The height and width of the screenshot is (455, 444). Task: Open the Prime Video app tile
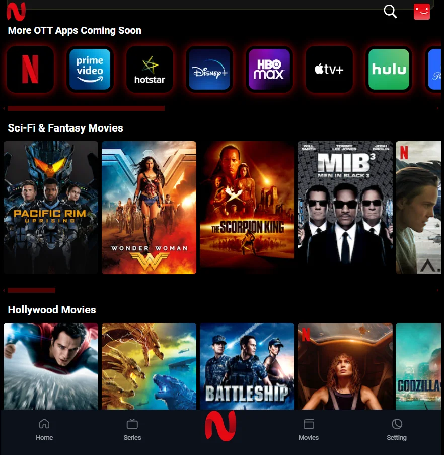click(90, 70)
